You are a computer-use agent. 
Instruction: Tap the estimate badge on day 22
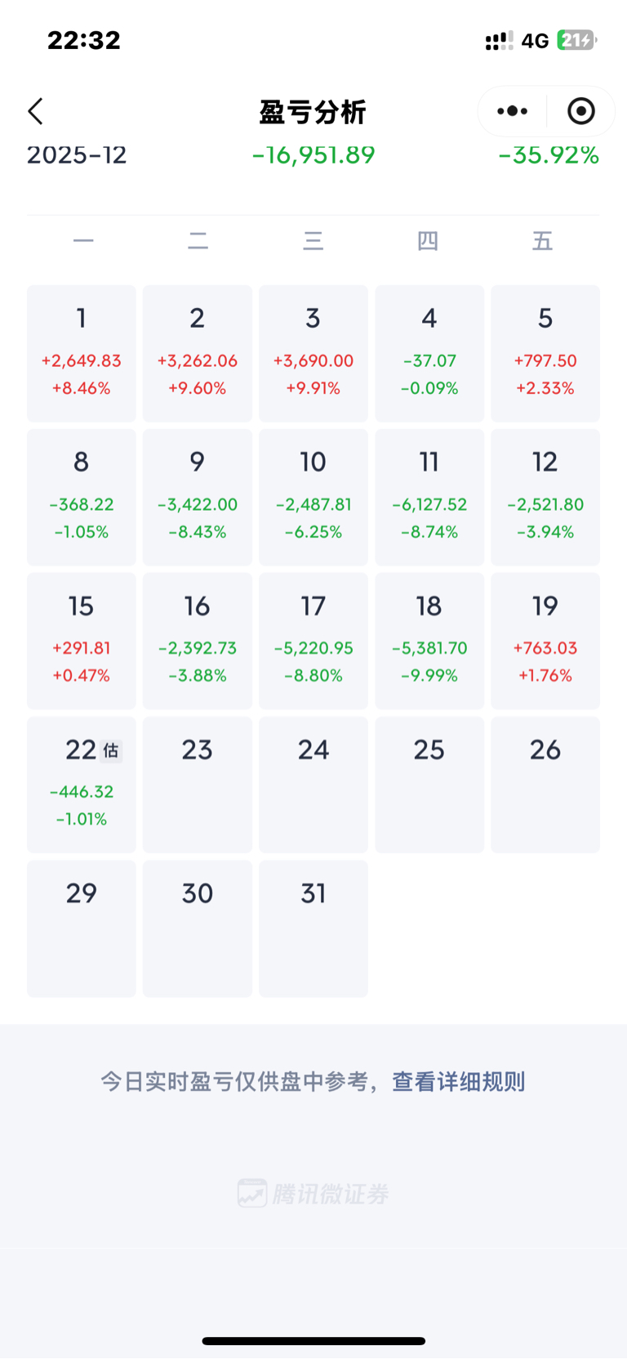pos(111,750)
